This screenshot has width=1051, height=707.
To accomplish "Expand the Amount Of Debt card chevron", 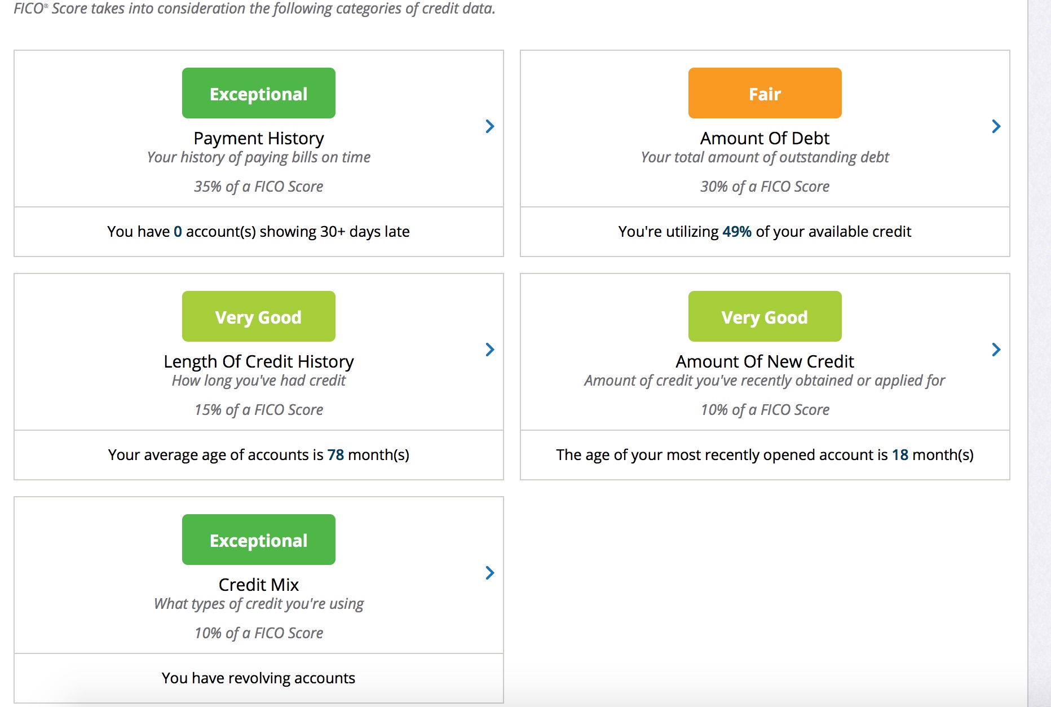I will click(996, 126).
